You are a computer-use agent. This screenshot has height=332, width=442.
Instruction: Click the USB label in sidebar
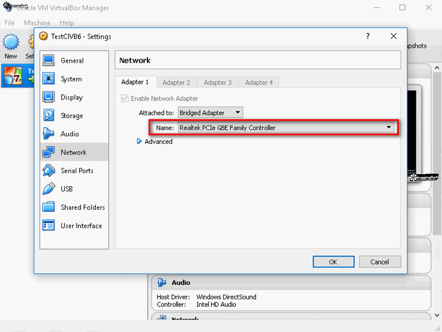point(67,189)
